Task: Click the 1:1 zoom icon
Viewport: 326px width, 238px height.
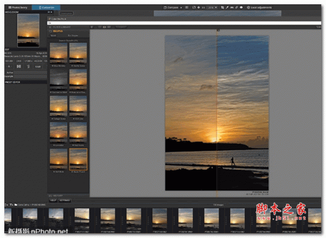Action: point(203,8)
